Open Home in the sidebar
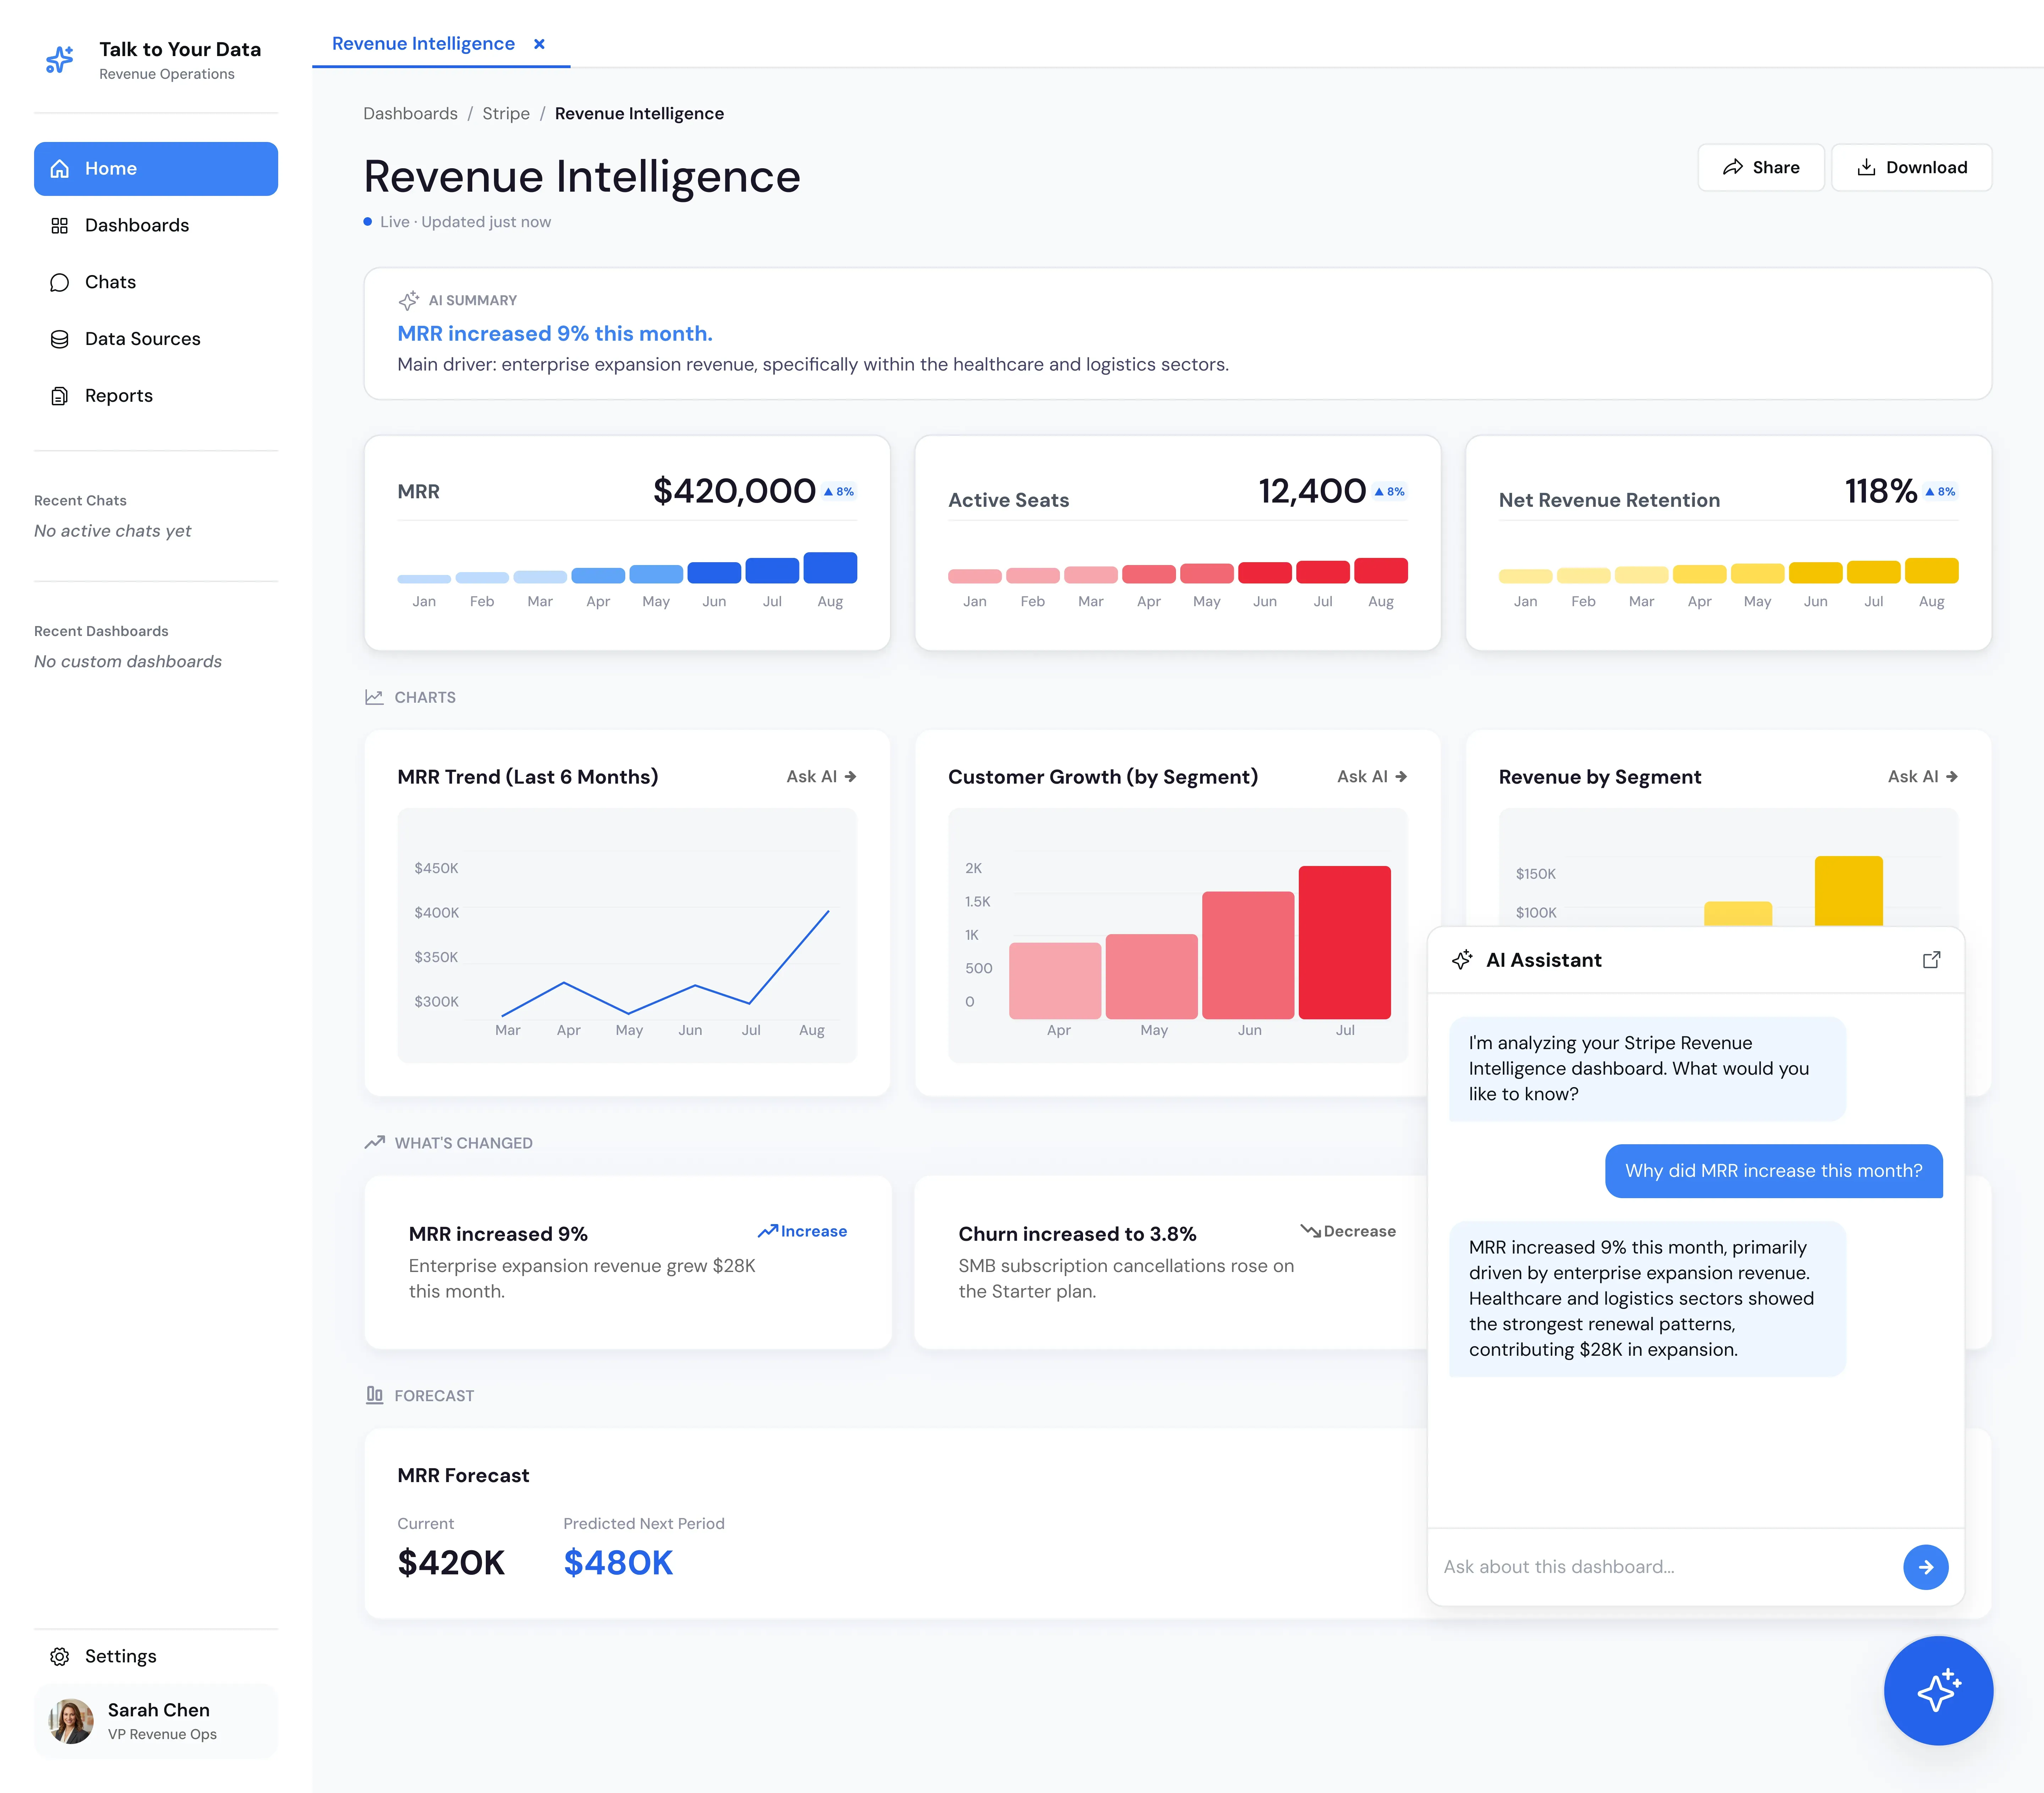The image size is (2044, 1793). point(156,169)
